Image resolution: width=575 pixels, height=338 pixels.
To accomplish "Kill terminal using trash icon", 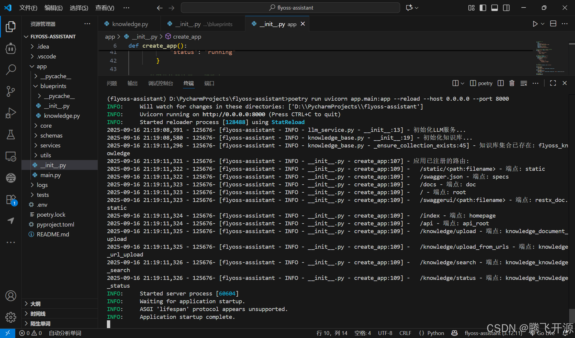I will coord(512,83).
